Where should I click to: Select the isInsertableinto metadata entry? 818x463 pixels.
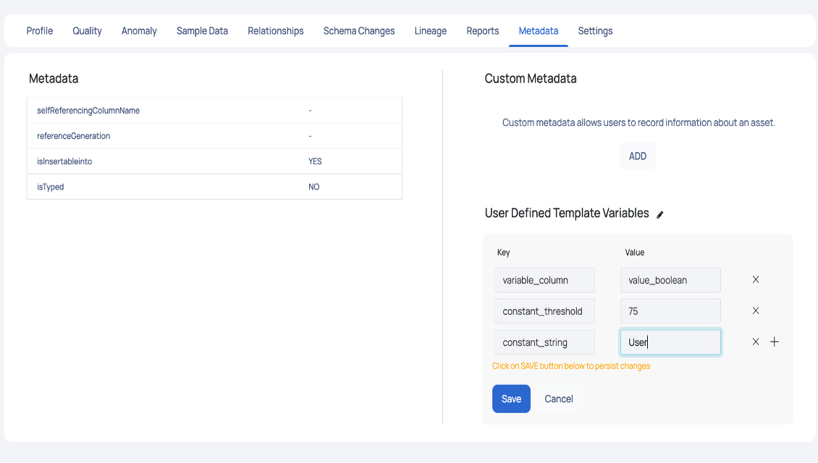click(x=214, y=161)
